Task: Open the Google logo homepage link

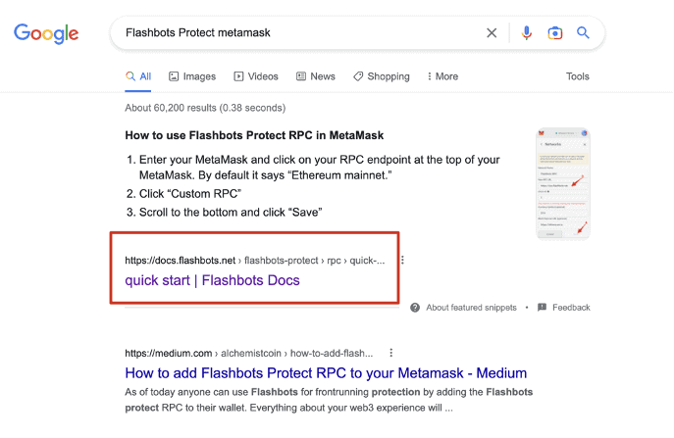Action: point(46,33)
